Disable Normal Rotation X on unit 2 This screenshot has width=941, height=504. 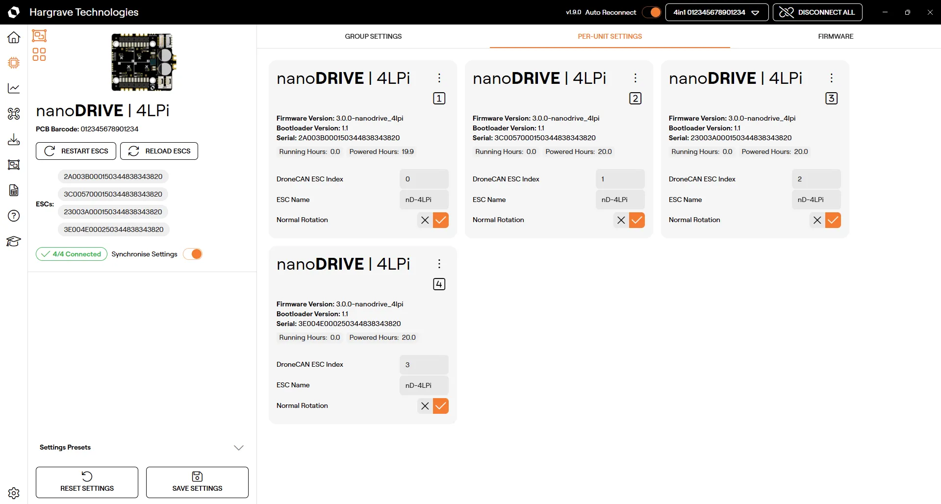(x=621, y=220)
